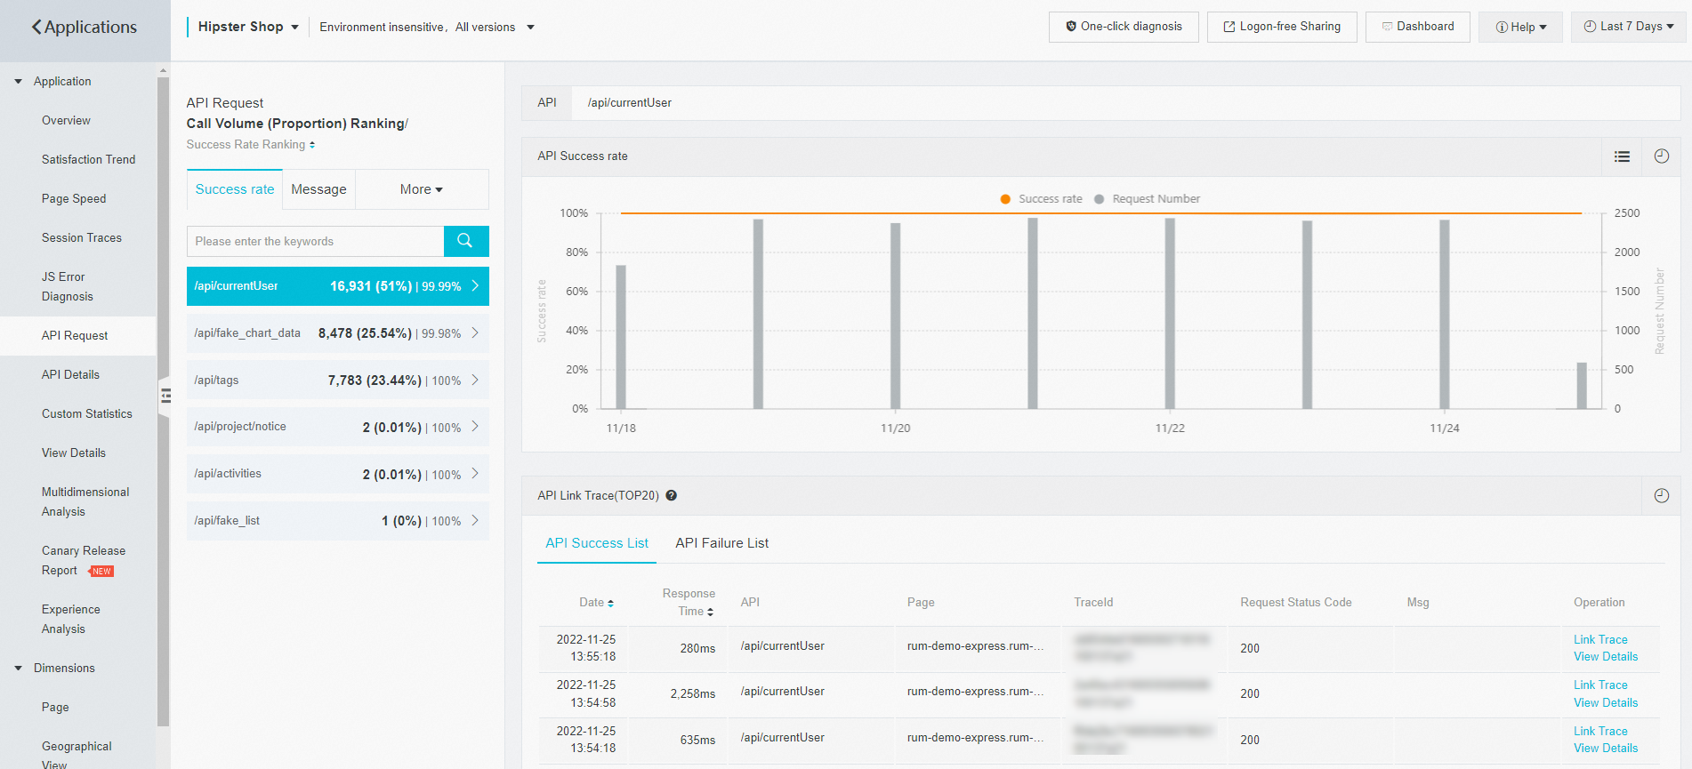Go back using the Applications arrow
1692x769 pixels.
[x=36, y=28]
